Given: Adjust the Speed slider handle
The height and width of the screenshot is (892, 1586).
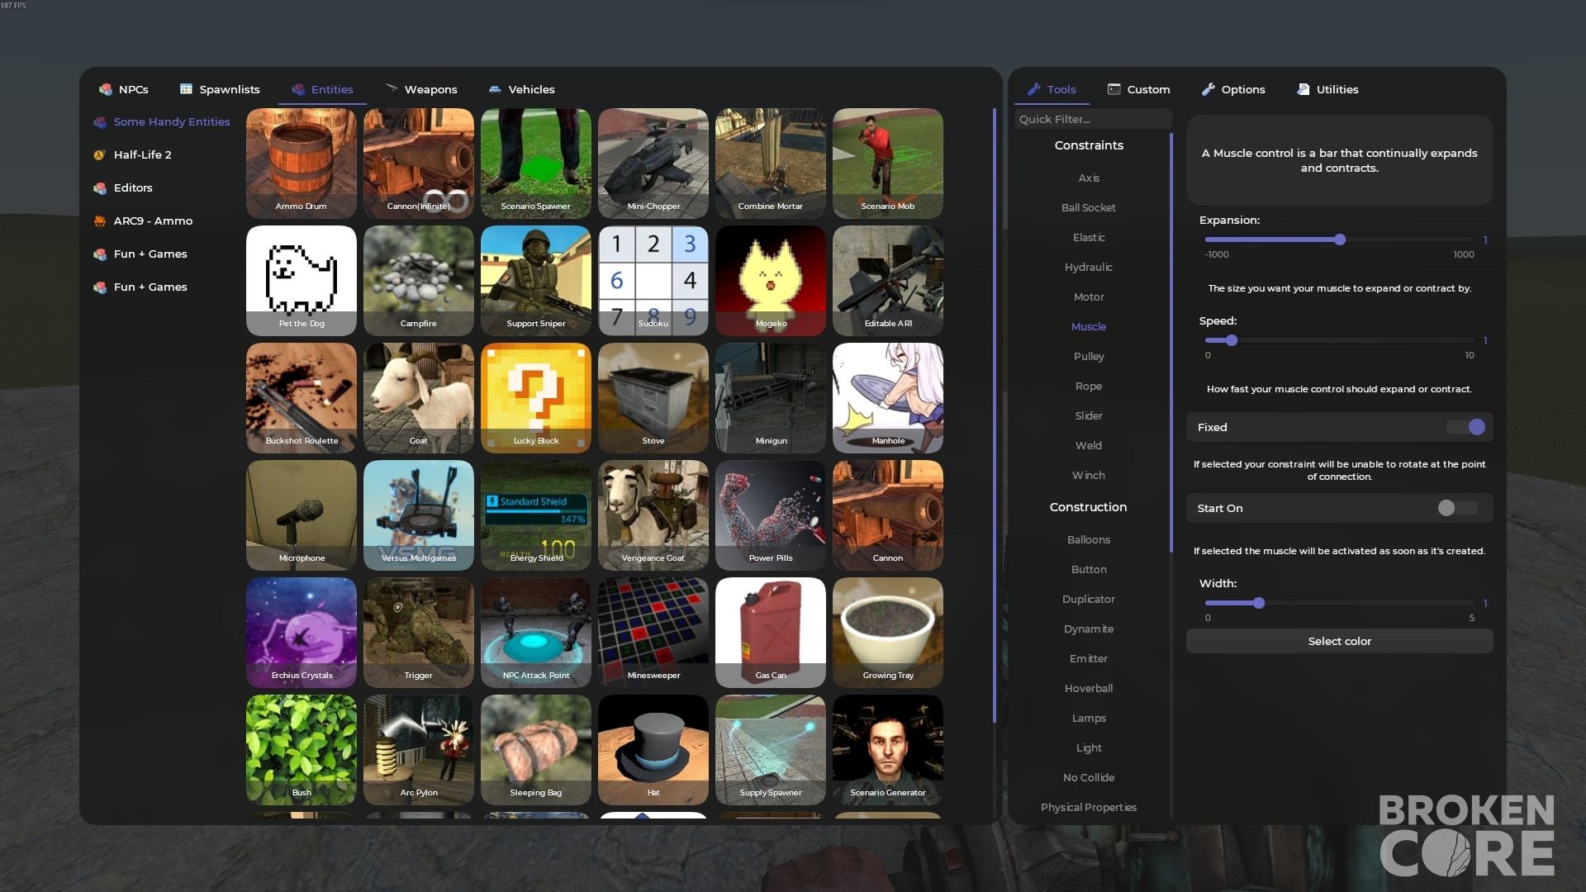Looking at the screenshot, I should click(x=1232, y=340).
